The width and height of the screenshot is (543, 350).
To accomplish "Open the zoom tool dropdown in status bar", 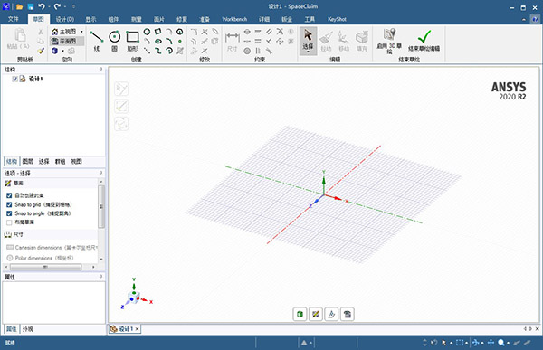I will click(508, 343).
